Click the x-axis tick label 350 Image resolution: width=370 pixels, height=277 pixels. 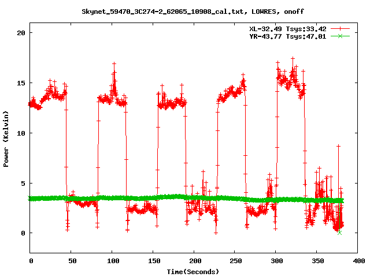click(x=318, y=261)
